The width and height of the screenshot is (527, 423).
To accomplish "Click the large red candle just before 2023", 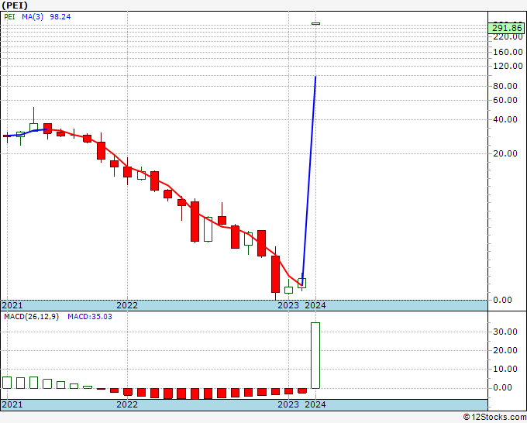I will tap(275, 273).
